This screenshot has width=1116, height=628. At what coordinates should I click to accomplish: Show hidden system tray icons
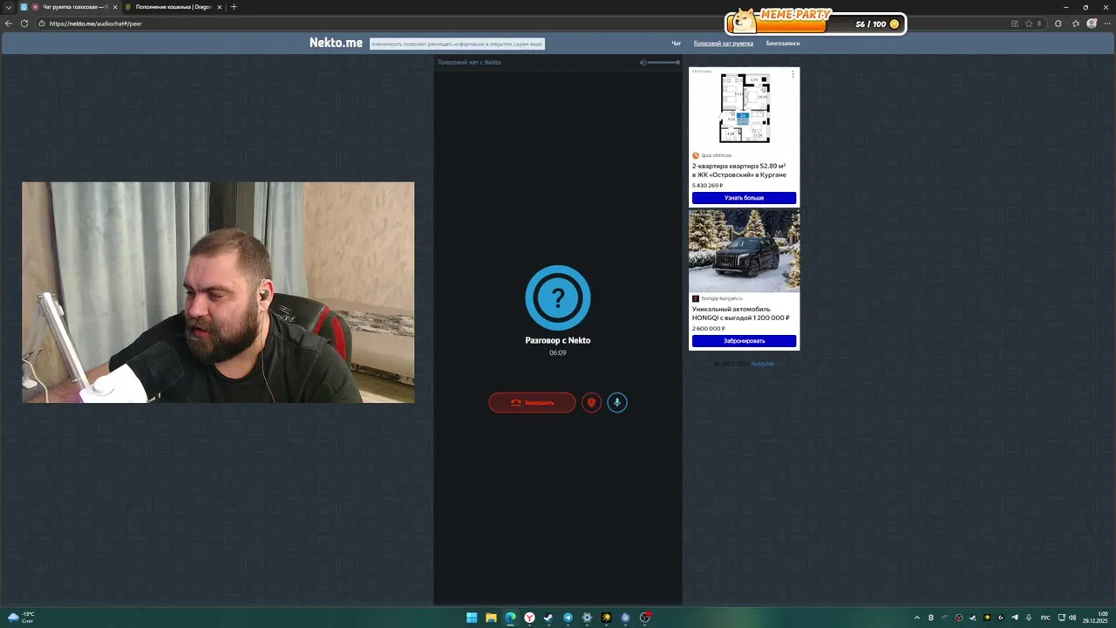917,618
